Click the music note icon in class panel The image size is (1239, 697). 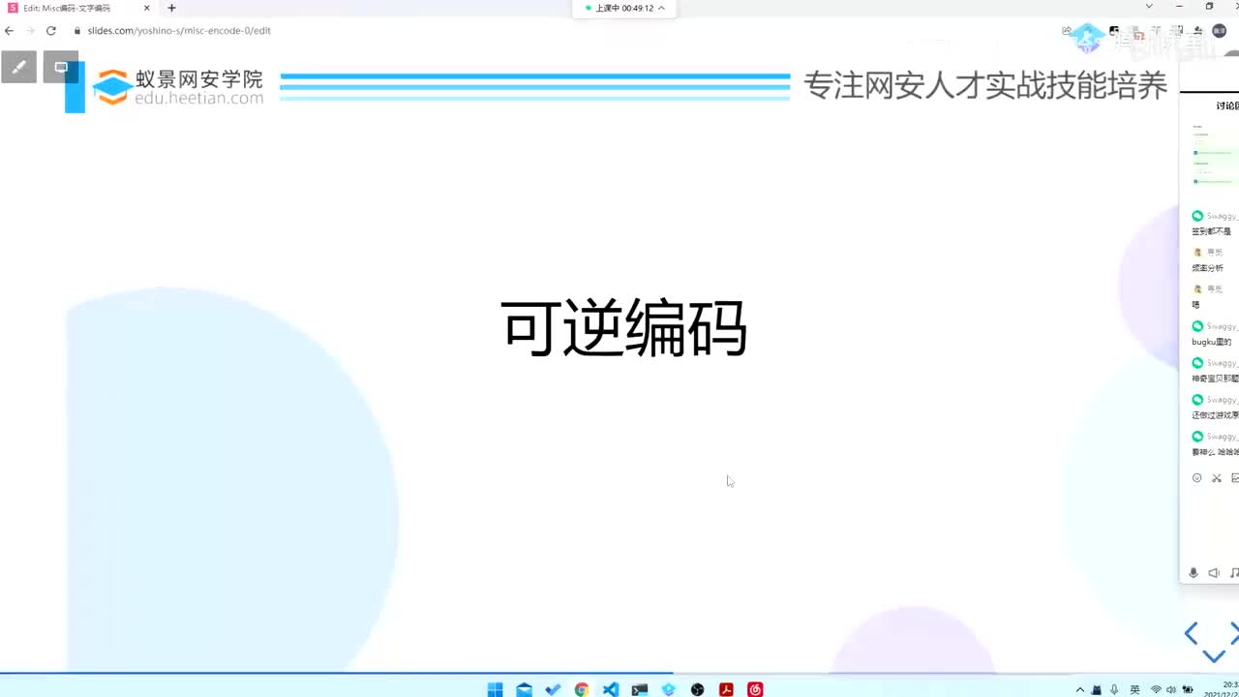pyautogui.click(x=1234, y=573)
